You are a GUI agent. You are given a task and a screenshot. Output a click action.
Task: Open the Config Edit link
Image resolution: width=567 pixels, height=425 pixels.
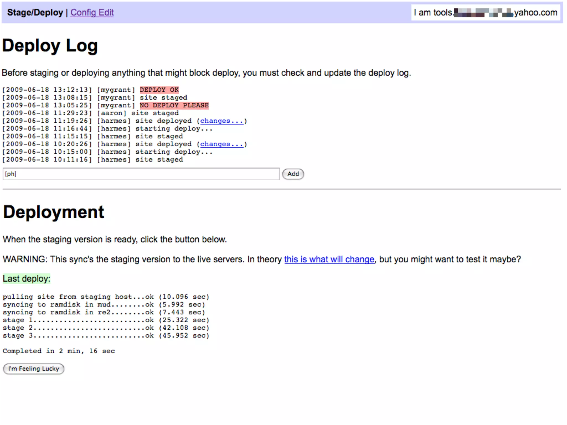coord(92,12)
